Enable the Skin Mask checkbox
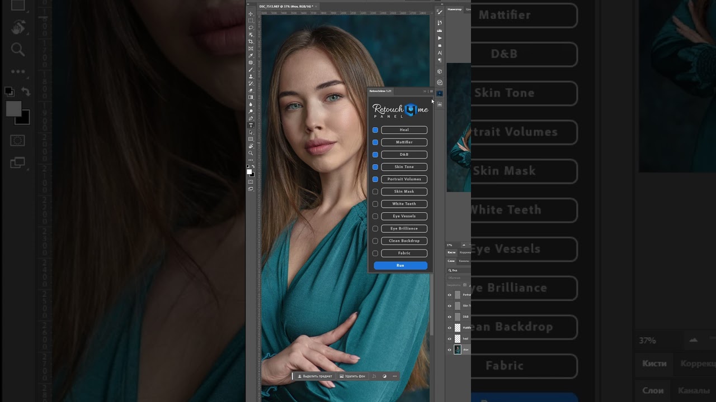Image resolution: width=716 pixels, height=402 pixels. pos(375,192)
